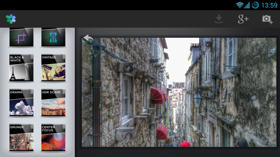280x157 pixels.
Task: Apply the Vintage filter
Action: (54, 67)
